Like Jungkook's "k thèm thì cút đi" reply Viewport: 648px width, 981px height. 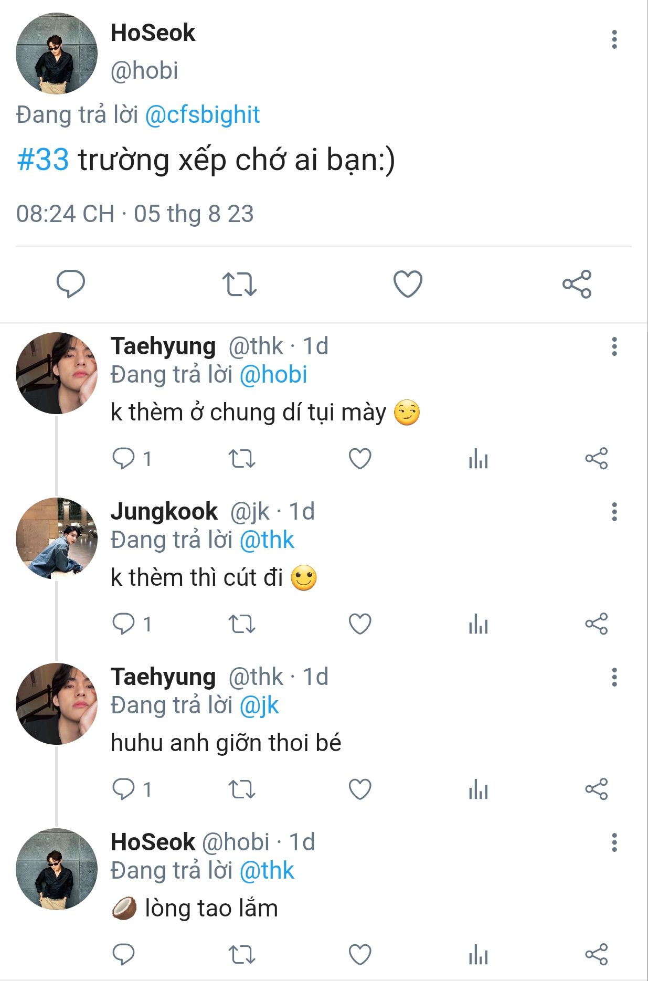point(360,624)
